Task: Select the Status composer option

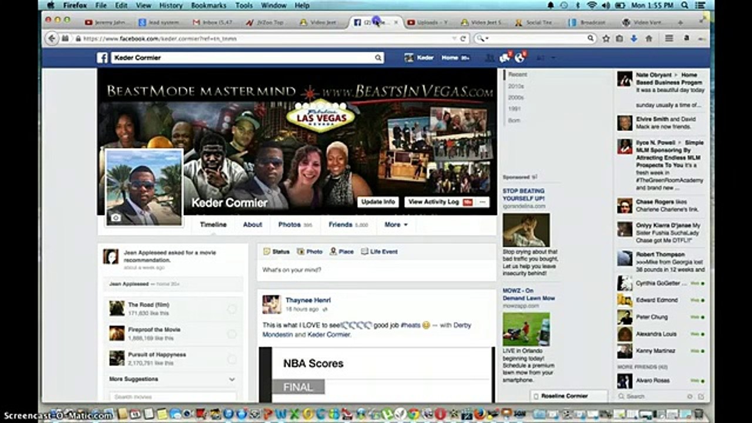Action: tap(276, 251)
